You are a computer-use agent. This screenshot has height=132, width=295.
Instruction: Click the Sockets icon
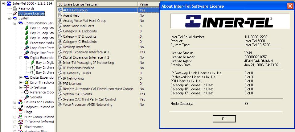(27, 97)
